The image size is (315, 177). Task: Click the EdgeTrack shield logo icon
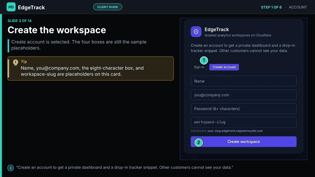[x=196, y=32]
